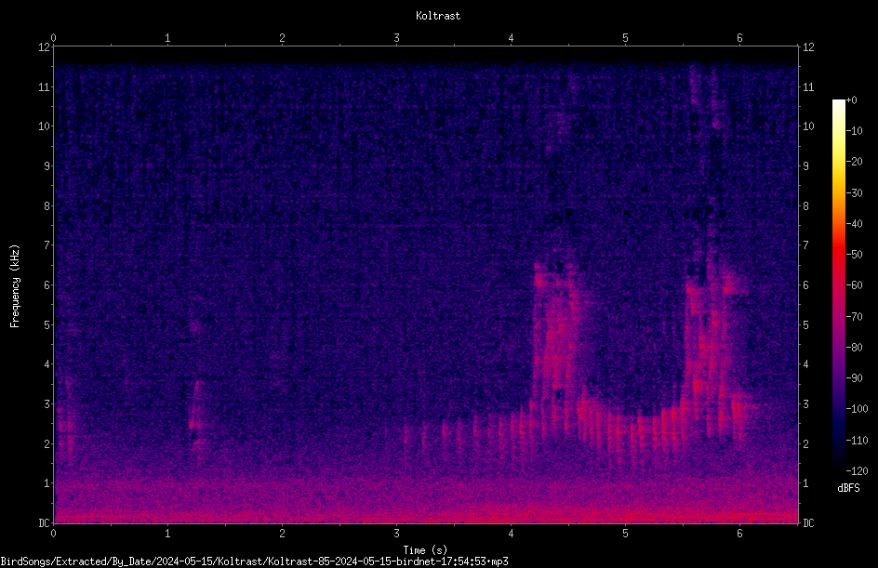
Task: Click the +0 label on the color scale
Action: (x=852, y=100)
